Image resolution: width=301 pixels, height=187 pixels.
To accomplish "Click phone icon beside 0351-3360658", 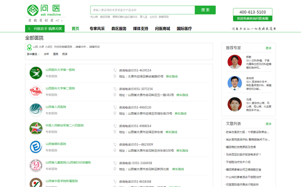I will pos(115,163).
